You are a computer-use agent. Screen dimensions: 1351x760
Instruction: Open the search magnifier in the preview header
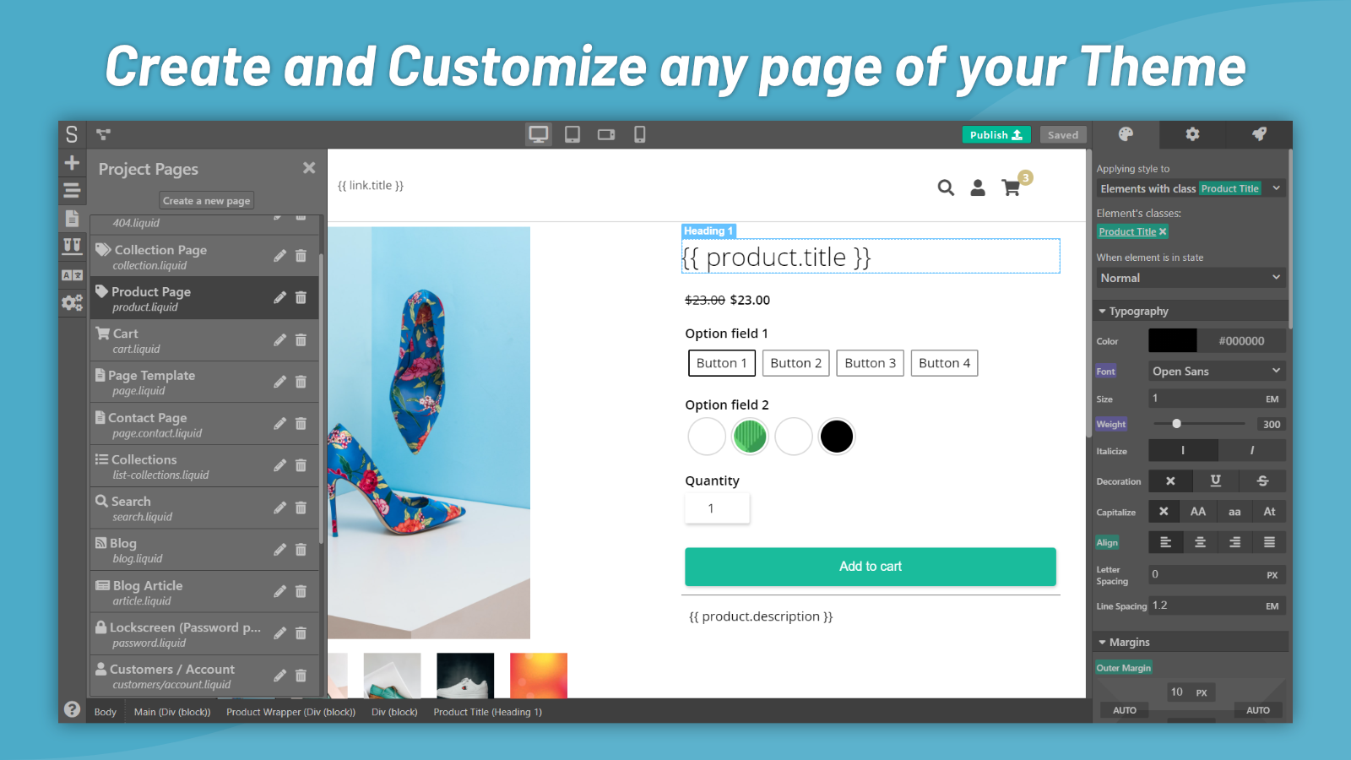pos(946,187)
